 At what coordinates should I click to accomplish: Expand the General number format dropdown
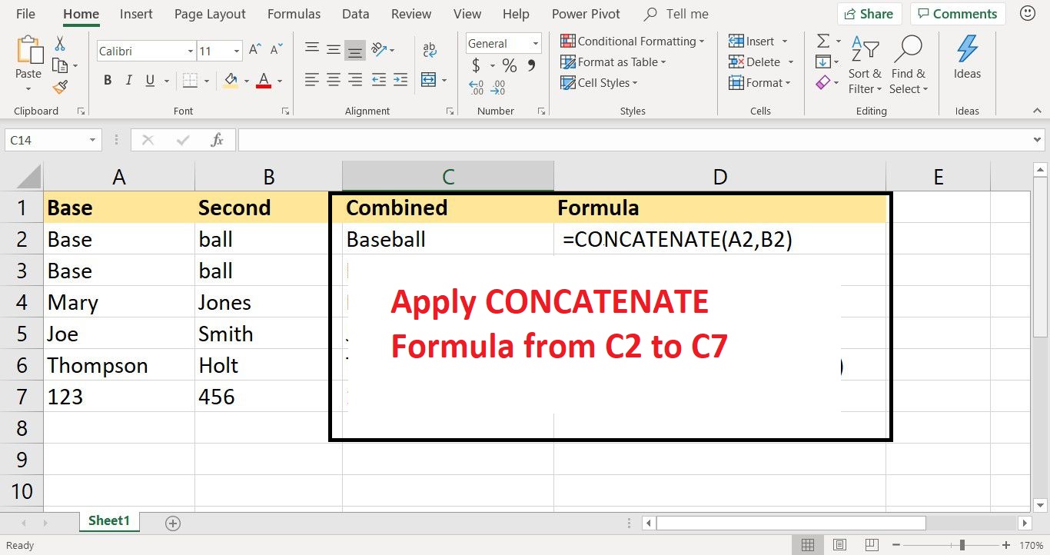coord(536,44)
